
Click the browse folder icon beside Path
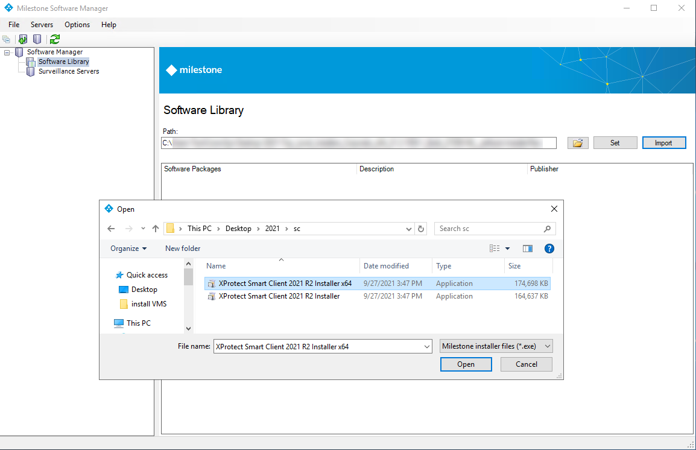tap(578, 143)
